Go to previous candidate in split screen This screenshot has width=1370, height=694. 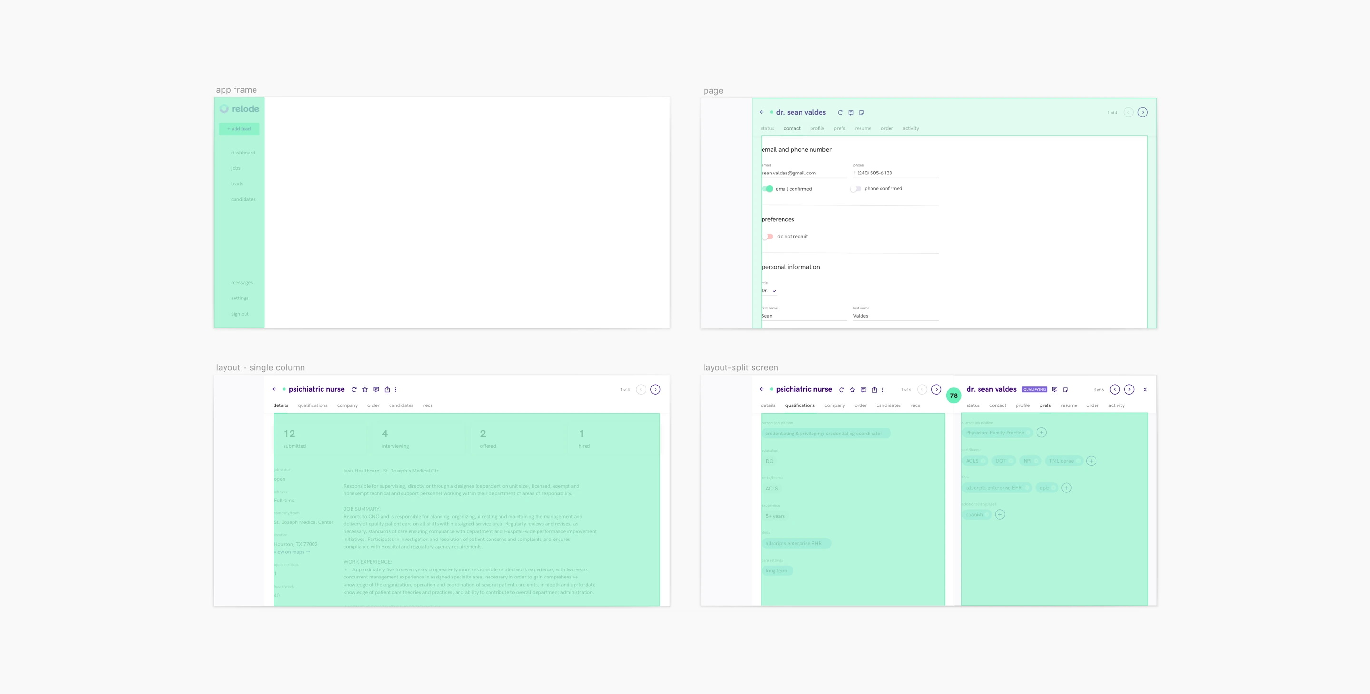1115,389
